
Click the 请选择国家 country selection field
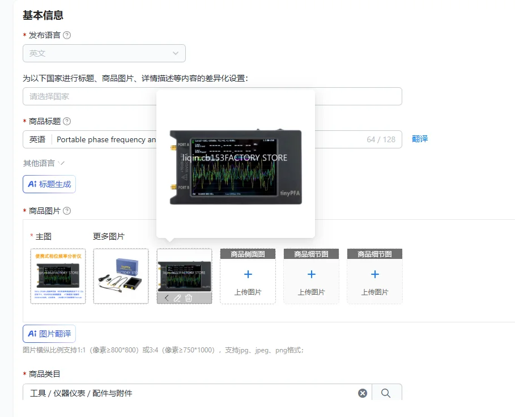coord(212,96)
